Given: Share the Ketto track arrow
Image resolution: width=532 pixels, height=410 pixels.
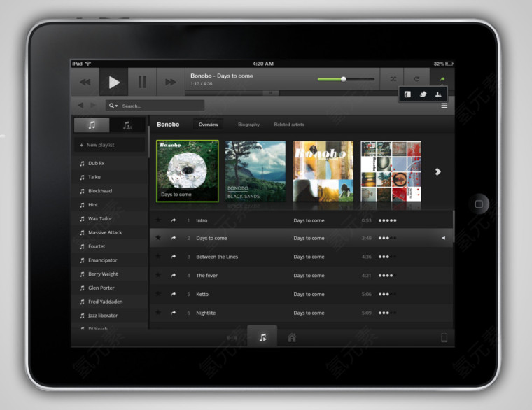Looking at the screenshot, I should pos(174,294).
